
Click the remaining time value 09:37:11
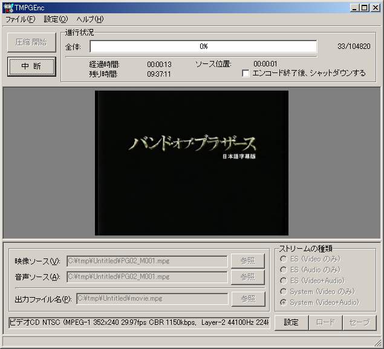click(x=159, y=74)
